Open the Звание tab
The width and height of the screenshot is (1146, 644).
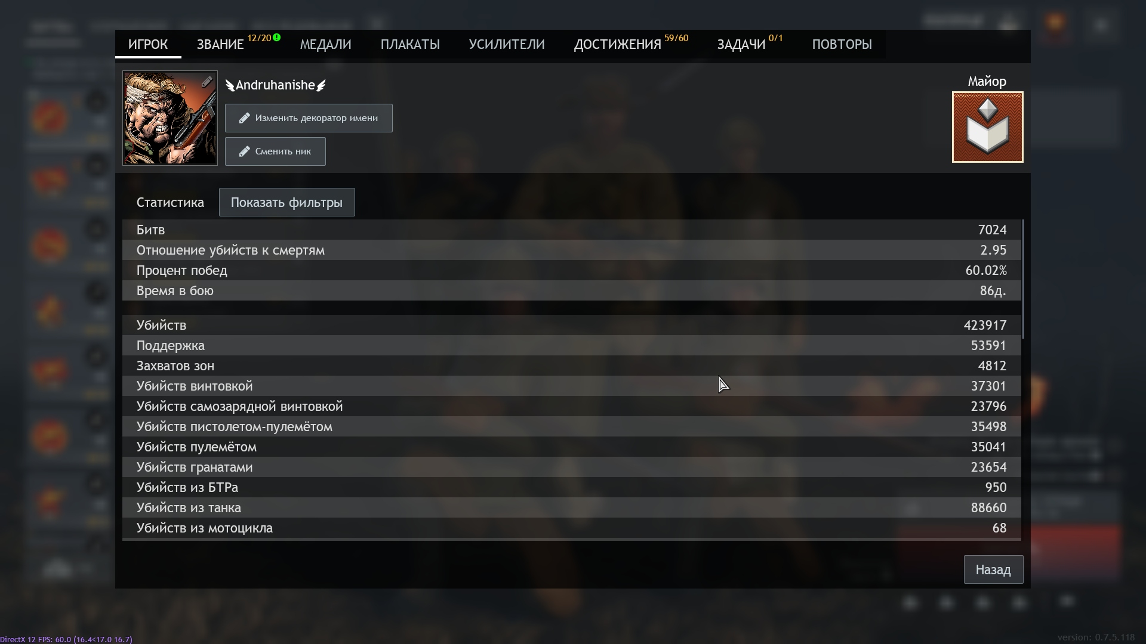(x=220, y=45)
